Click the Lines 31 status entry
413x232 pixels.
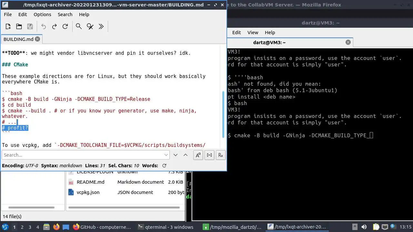tap(96, 166)
